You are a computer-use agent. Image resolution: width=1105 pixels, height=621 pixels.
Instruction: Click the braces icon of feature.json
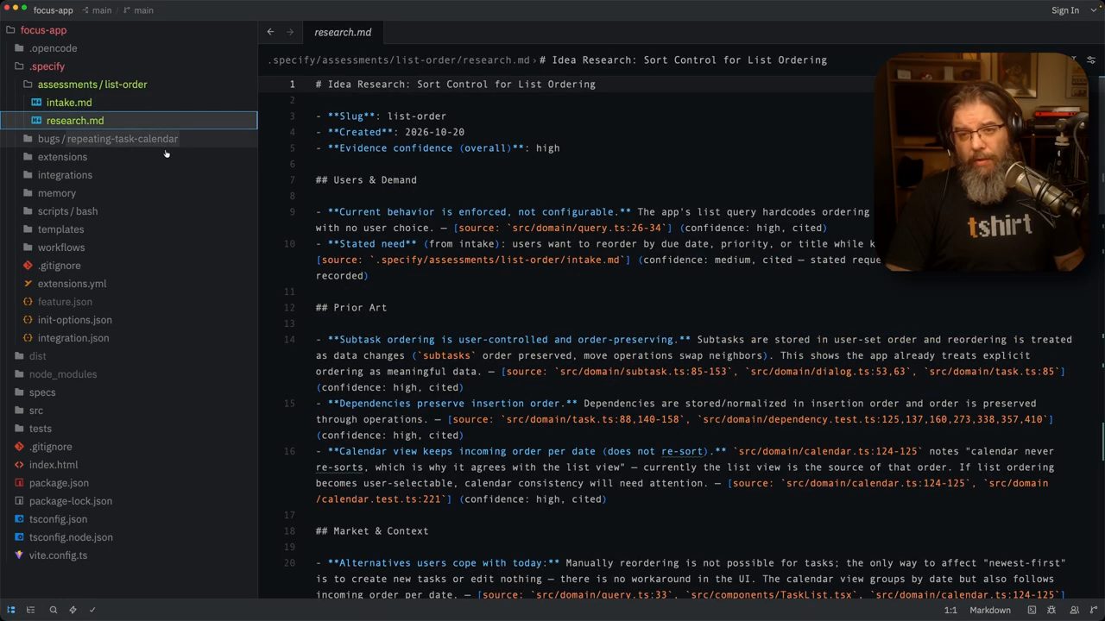pyautogui.click(x=28, y=302)
